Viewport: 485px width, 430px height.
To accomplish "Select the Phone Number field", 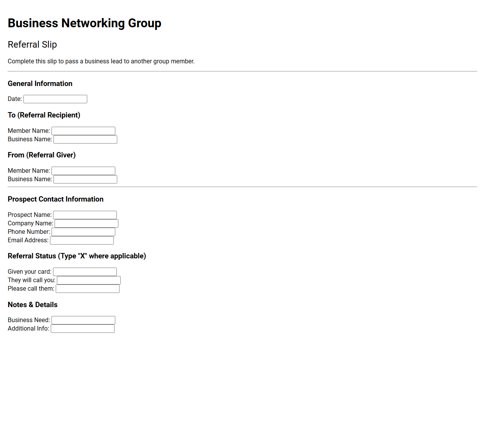I will (83, 232).
